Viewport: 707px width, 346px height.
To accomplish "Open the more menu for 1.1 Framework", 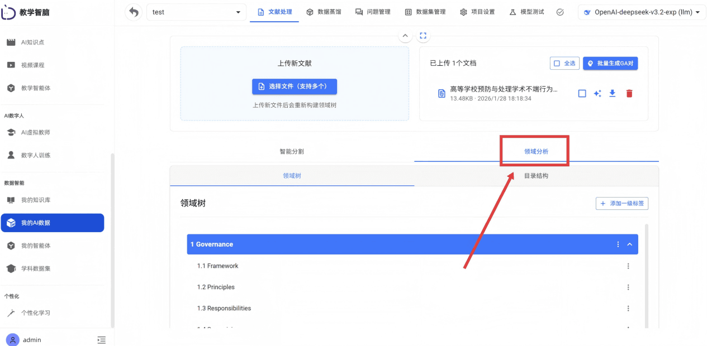I will tap(628, 266).
